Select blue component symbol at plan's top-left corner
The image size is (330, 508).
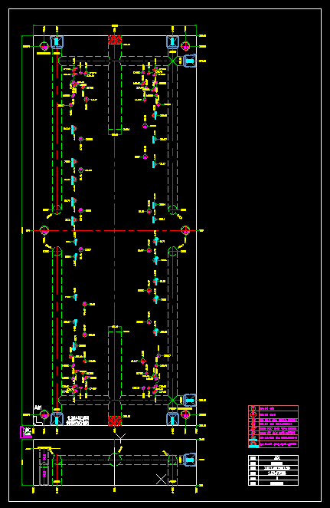[x=57, y=42]
